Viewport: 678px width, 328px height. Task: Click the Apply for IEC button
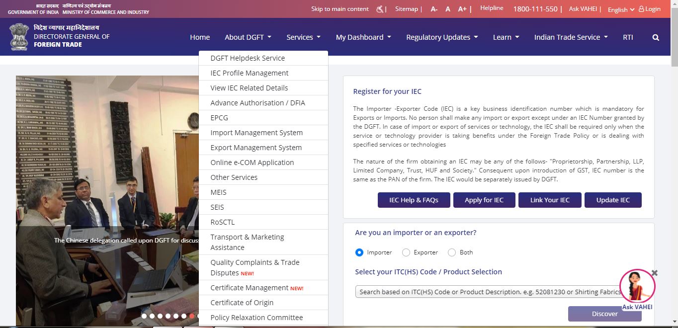coord(484,200)
